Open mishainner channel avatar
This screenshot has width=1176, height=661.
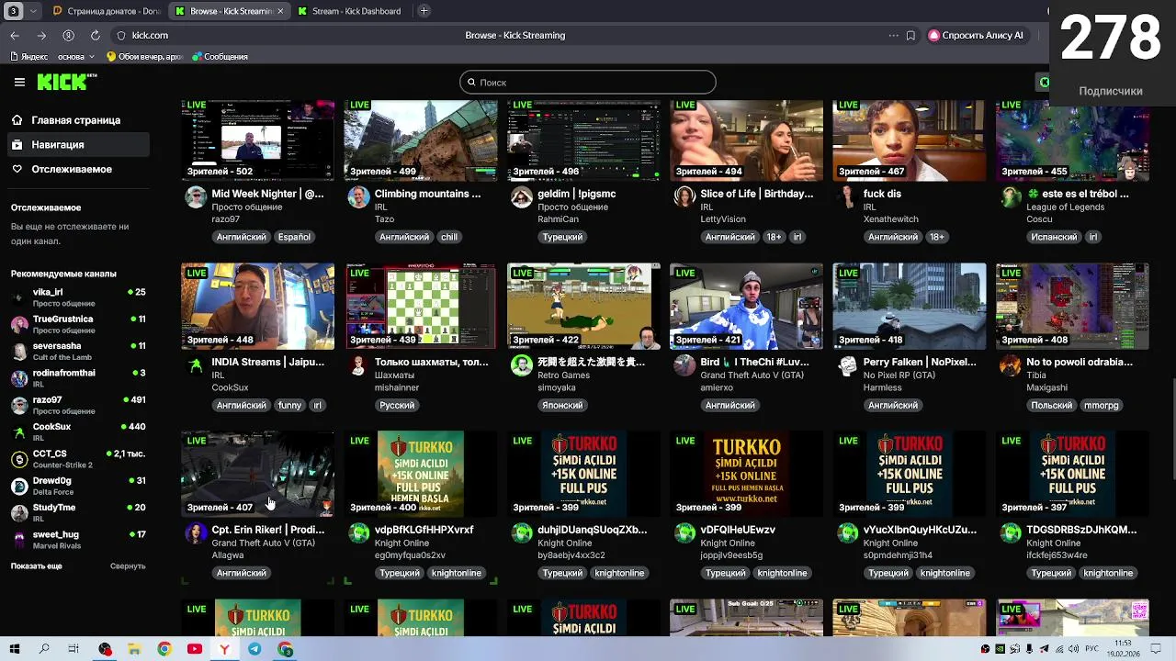coord(358,365)
